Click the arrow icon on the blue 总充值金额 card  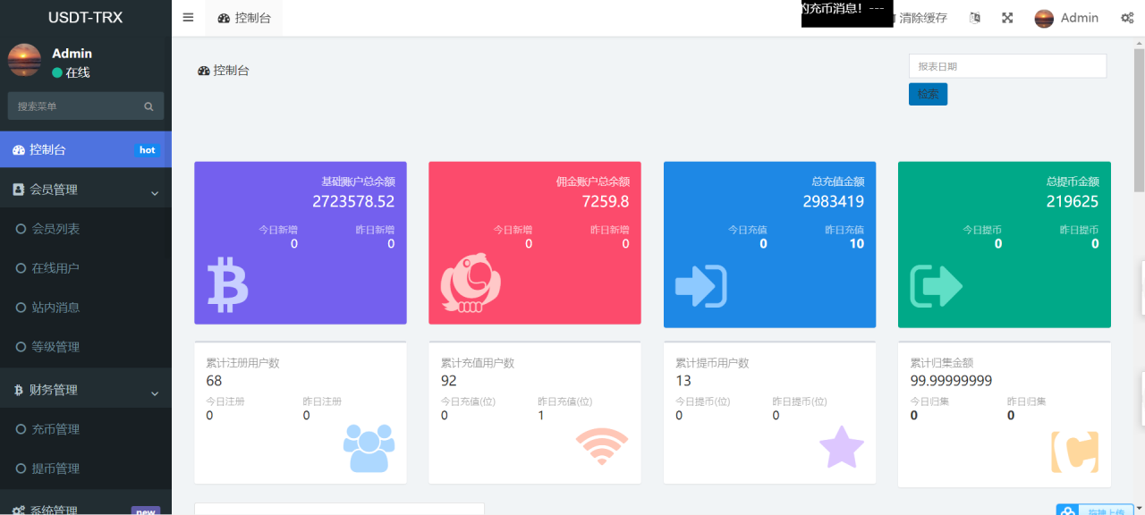click(700, 286)
